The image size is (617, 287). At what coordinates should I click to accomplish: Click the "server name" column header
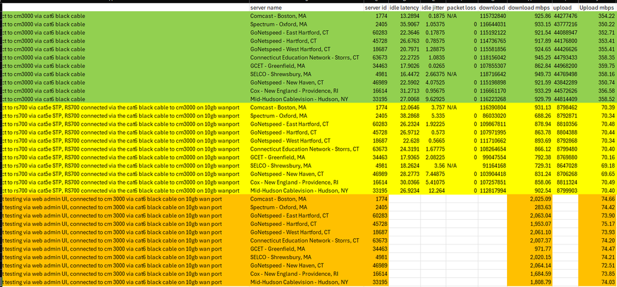point(266,6)
